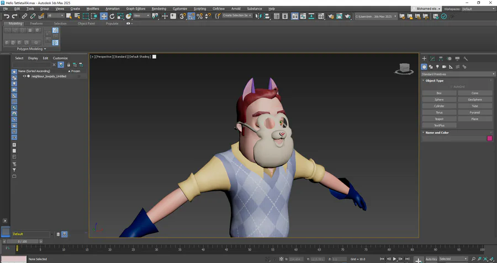
Task: Create a Box primitive
Action: pos(439,93)
